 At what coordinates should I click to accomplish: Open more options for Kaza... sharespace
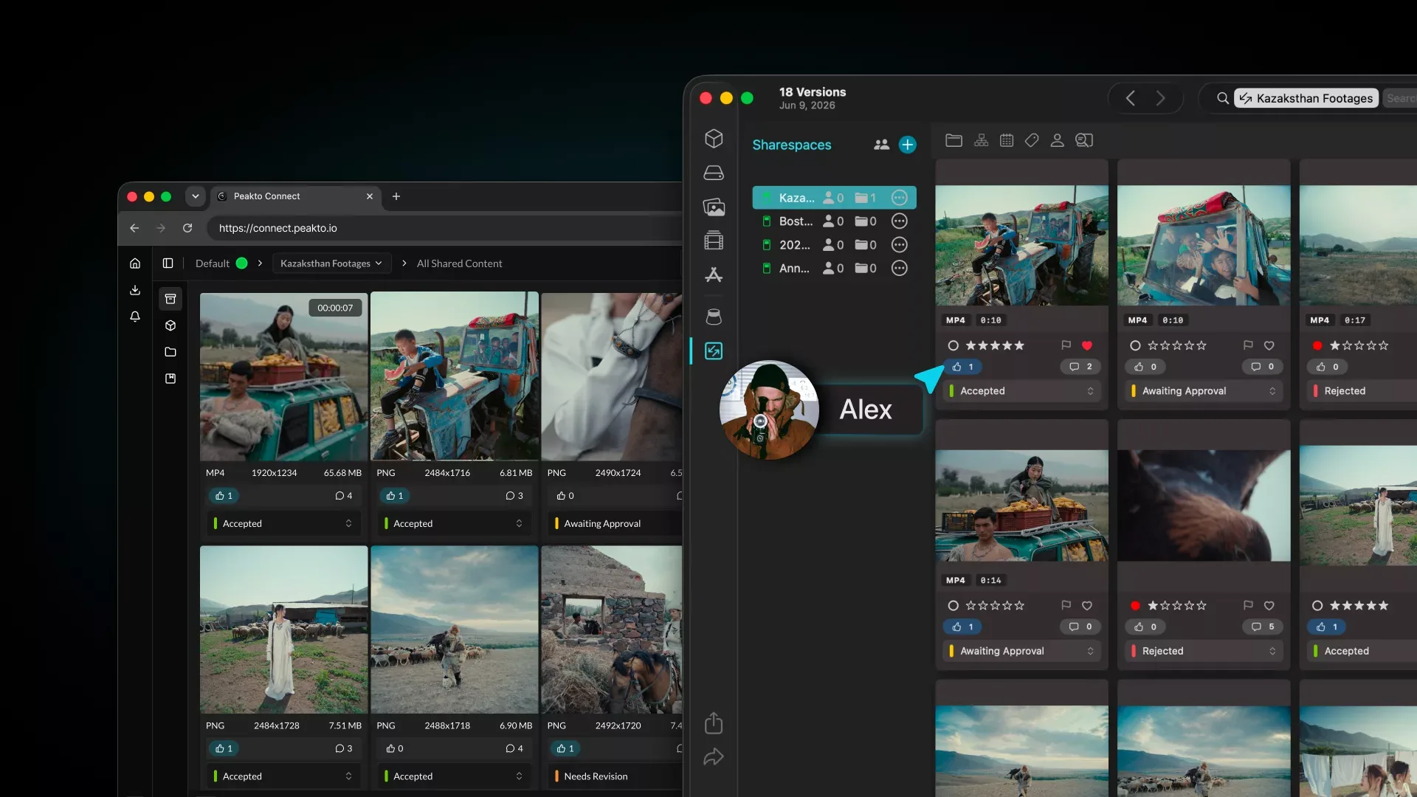[899, 198]
